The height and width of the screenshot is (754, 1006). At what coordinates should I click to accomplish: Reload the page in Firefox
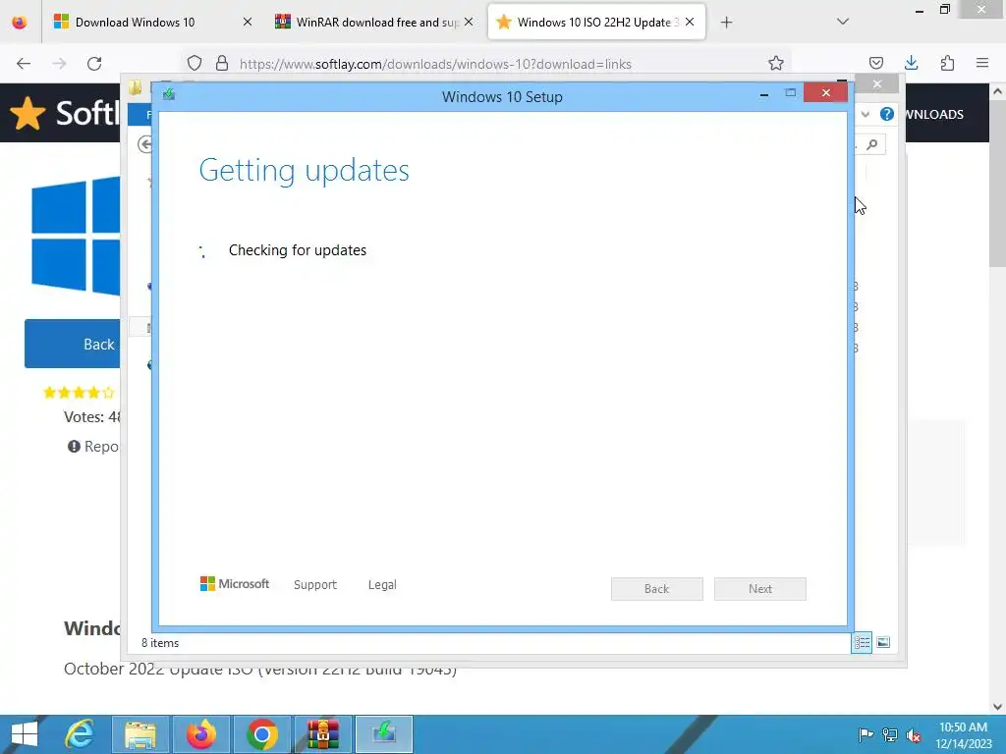tap(94, 64)
